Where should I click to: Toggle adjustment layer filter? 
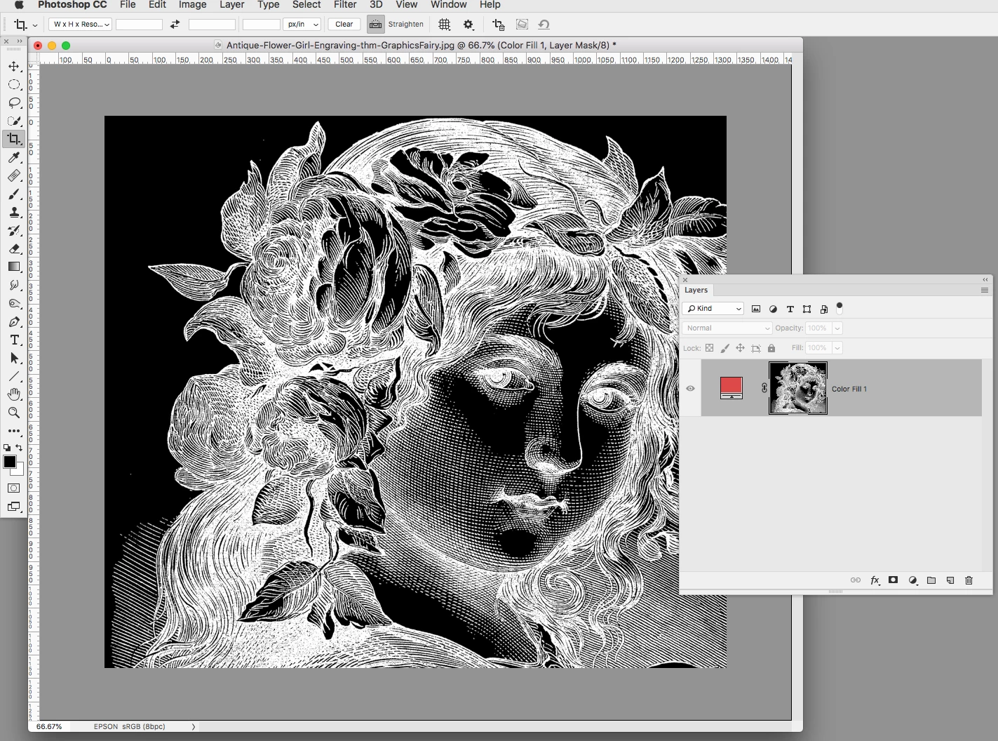(x=773, y=309)
